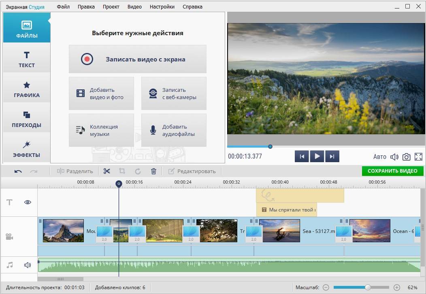Toggle preview volume speaker icon
The image size is (426, 294).
click(x=394, y=157)
